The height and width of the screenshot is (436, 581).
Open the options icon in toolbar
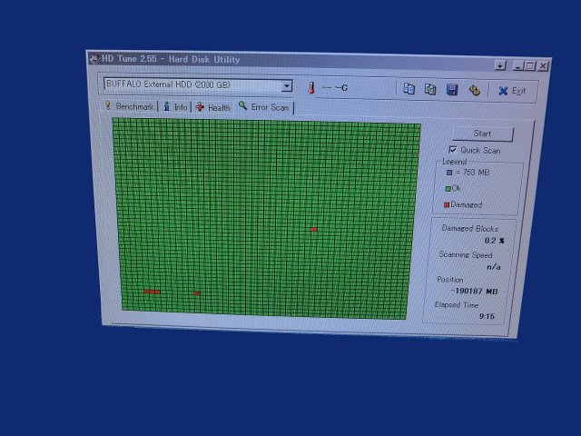point(475,91)
